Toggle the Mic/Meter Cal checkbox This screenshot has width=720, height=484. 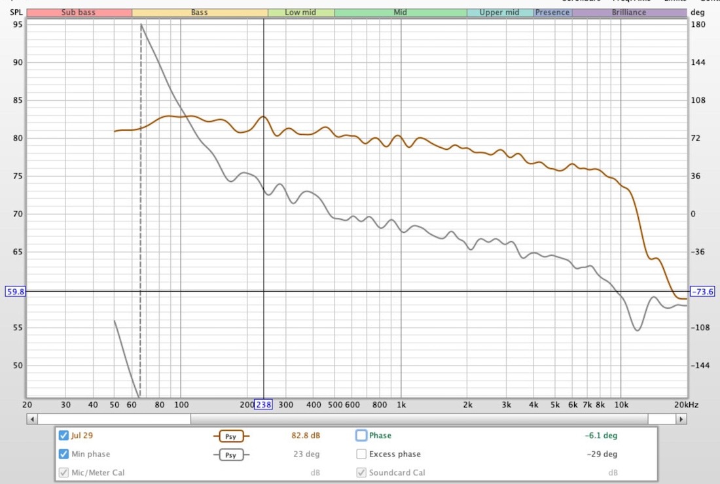(64, 472)
